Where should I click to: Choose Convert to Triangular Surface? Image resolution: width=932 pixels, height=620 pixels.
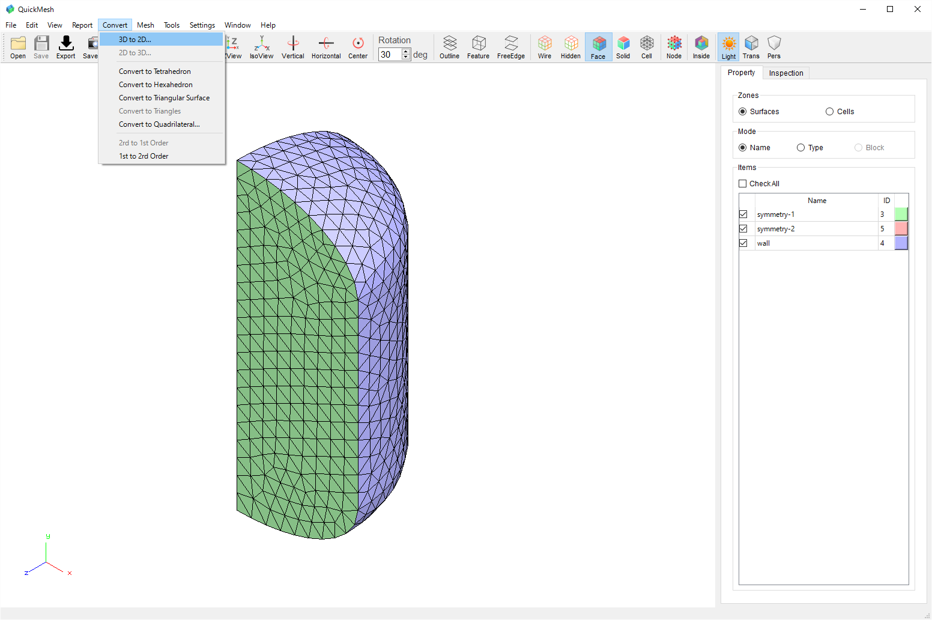(x=161, y=98)
